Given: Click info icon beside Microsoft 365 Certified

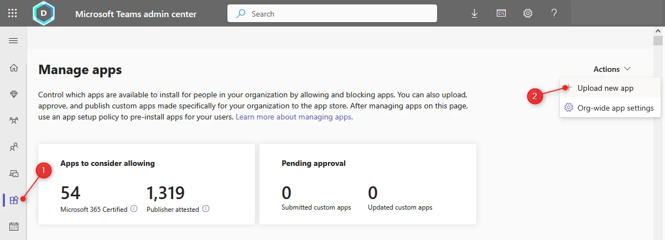Looking at the screenshot, I should [x=134, y=209].
